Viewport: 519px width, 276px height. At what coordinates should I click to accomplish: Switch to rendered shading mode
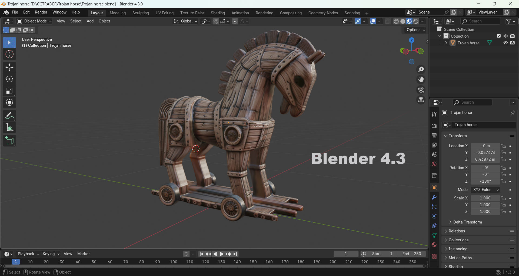[x=416, y=21]
